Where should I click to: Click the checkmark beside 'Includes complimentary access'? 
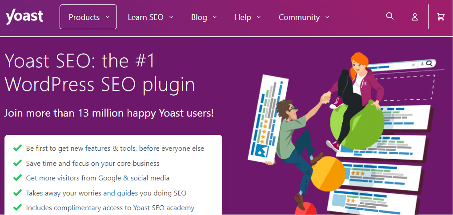[x=18, y=207]
